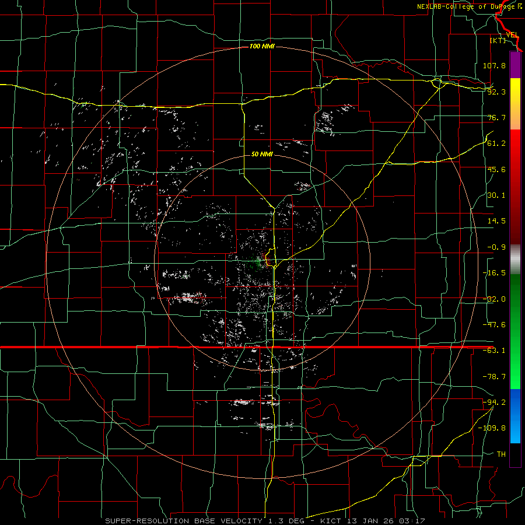Click the KICT radar site identifier in caption
This screenshot has height=525, width=525.
331,521
